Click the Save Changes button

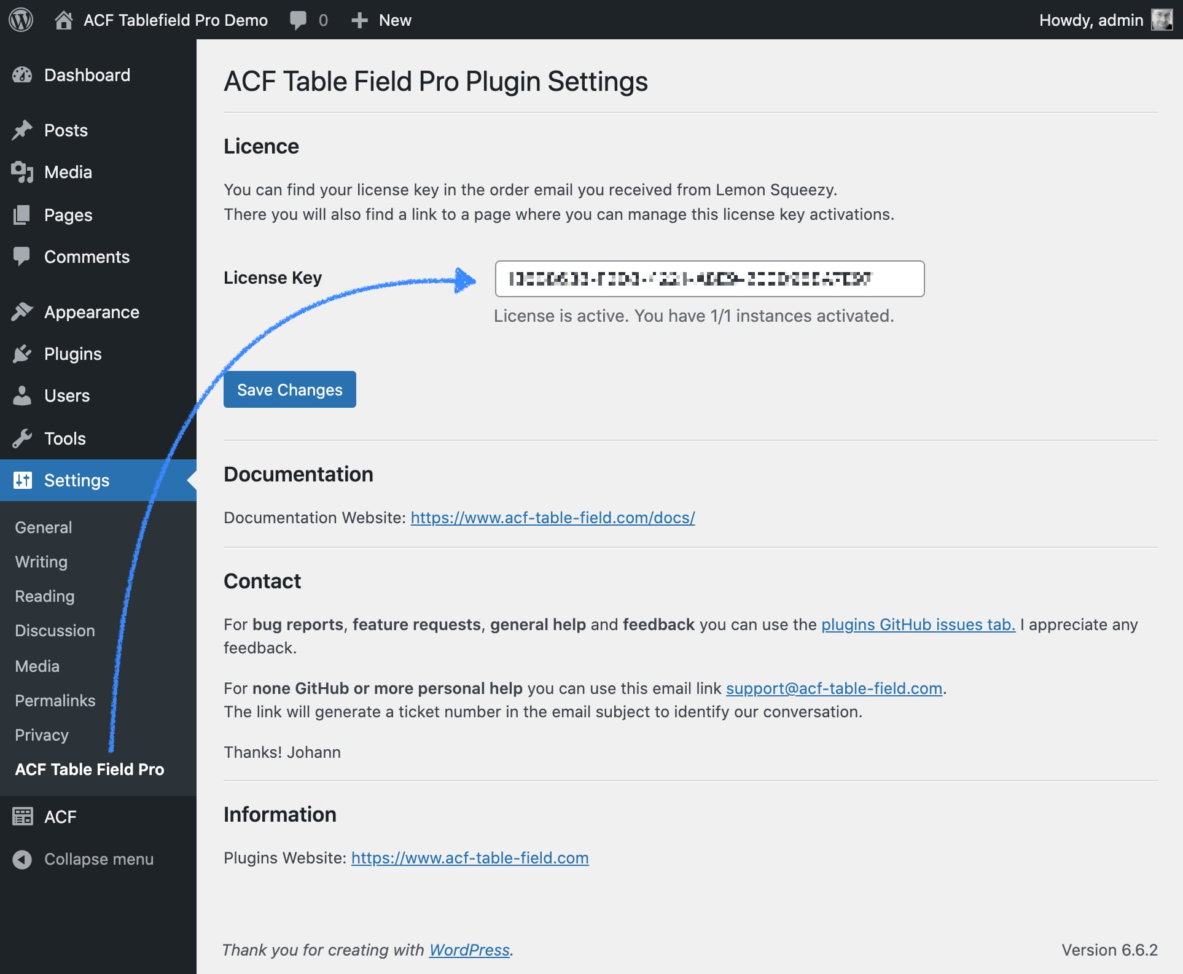(x=290, y=389)
